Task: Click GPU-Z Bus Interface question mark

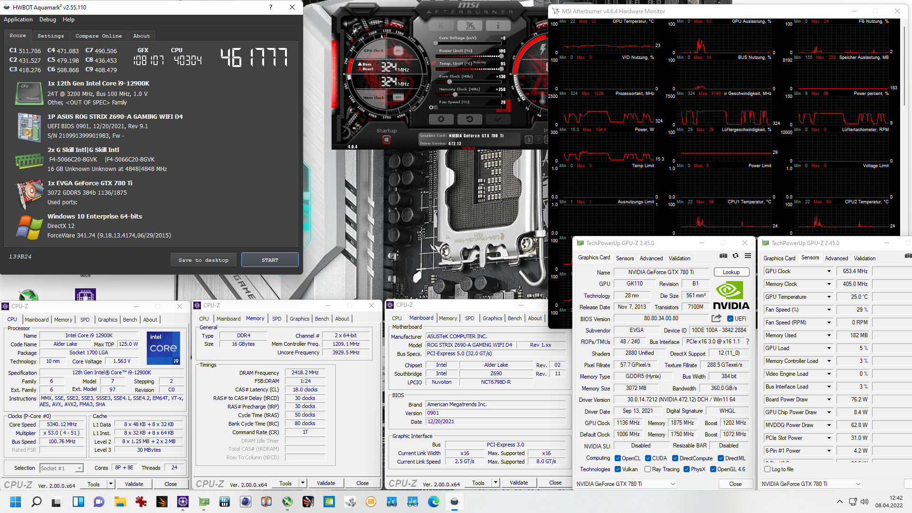Action: tap(747, 342)
